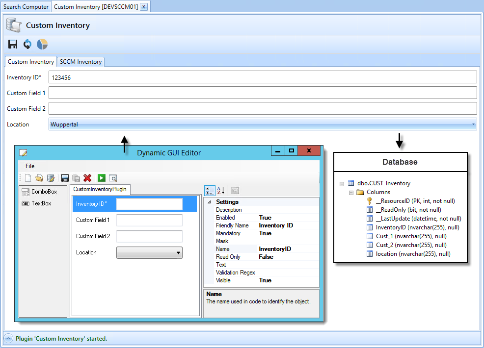Click status message Plugin 'Custom Inventory' started
484x348 pixels.
61,339
